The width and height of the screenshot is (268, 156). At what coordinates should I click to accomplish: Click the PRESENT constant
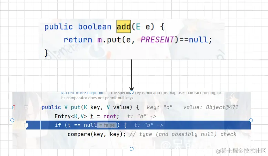(x=157, y=40)
